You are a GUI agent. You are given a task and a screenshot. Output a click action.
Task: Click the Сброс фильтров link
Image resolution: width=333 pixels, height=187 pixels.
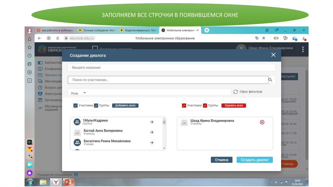pyautogui.click(x=251, y=92)
